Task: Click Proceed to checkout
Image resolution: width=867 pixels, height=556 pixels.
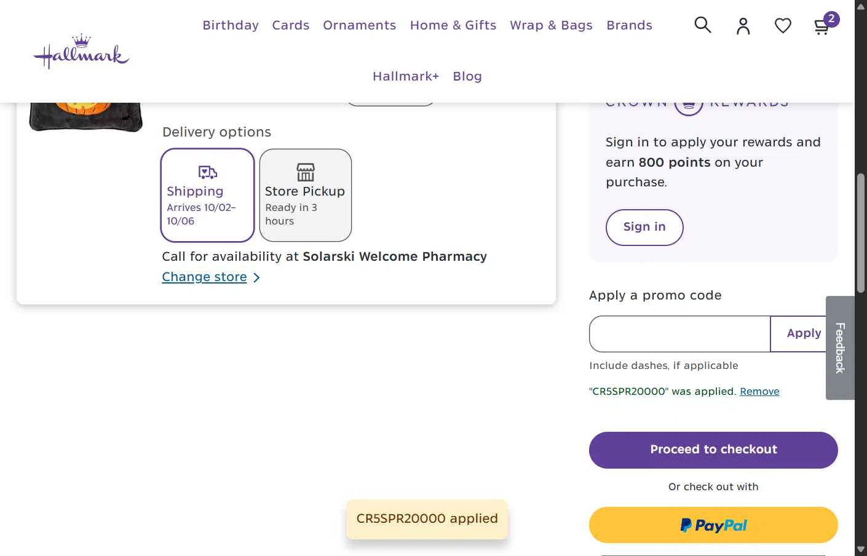Action: [x=713, y=450]
